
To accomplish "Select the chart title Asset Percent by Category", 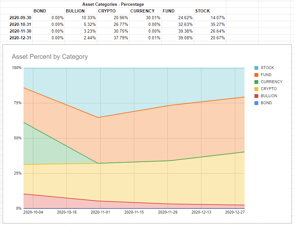I will click(50, 57).
